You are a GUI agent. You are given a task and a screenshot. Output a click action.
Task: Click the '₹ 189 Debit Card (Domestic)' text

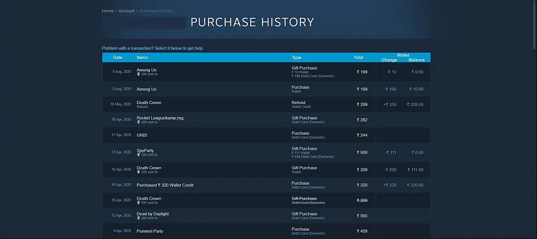313,76
